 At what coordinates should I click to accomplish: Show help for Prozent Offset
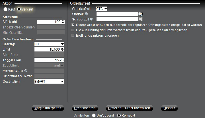click(x=26, y=70)
